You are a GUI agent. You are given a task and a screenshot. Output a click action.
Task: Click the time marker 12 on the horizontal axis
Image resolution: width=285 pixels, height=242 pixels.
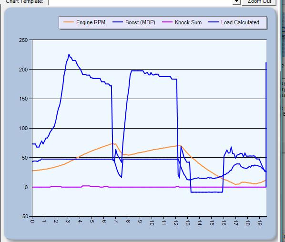[175, 223]
